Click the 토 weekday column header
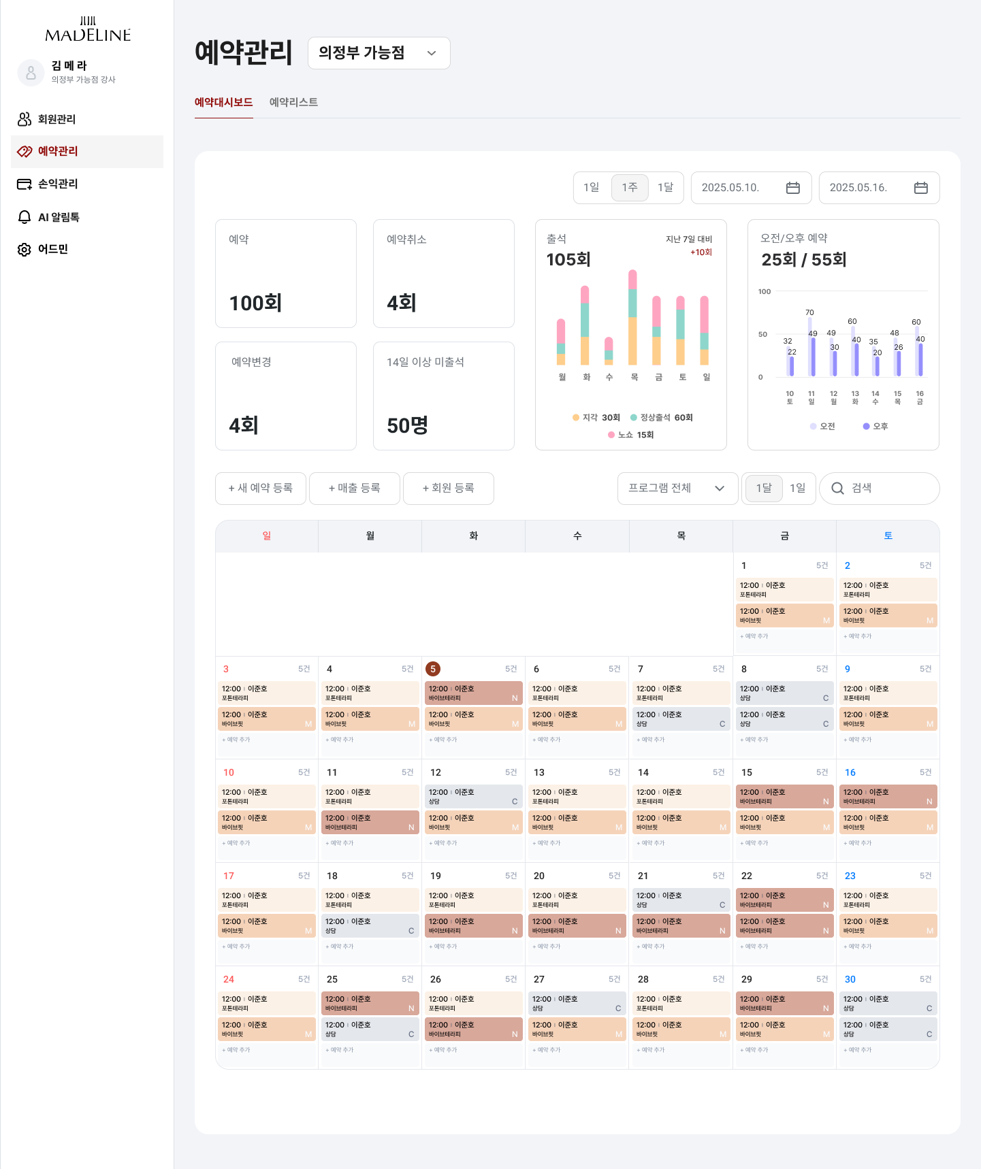Viewport: 981px width, 1169px height. (x=888, y=536)
